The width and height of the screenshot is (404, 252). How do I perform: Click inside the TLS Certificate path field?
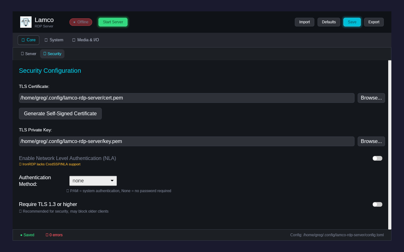(186, 98)
